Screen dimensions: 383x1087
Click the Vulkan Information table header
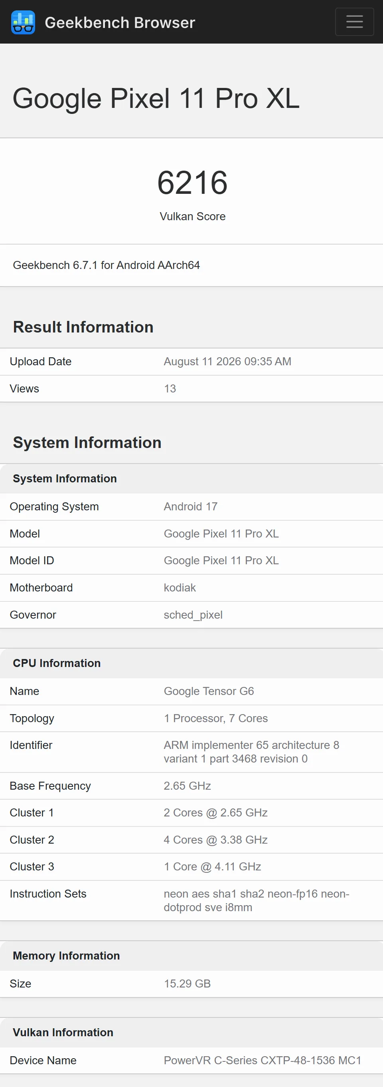191,1032
